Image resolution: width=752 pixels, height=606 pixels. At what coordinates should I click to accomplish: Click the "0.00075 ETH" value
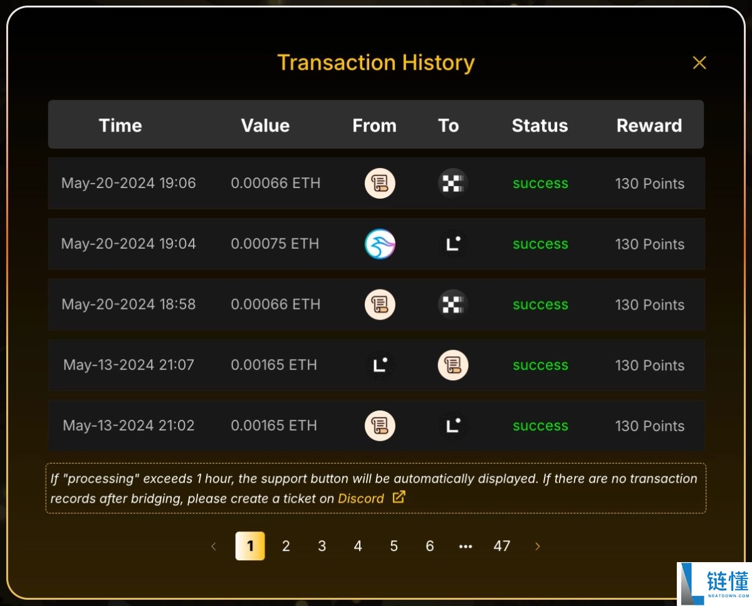coord(275,244)
